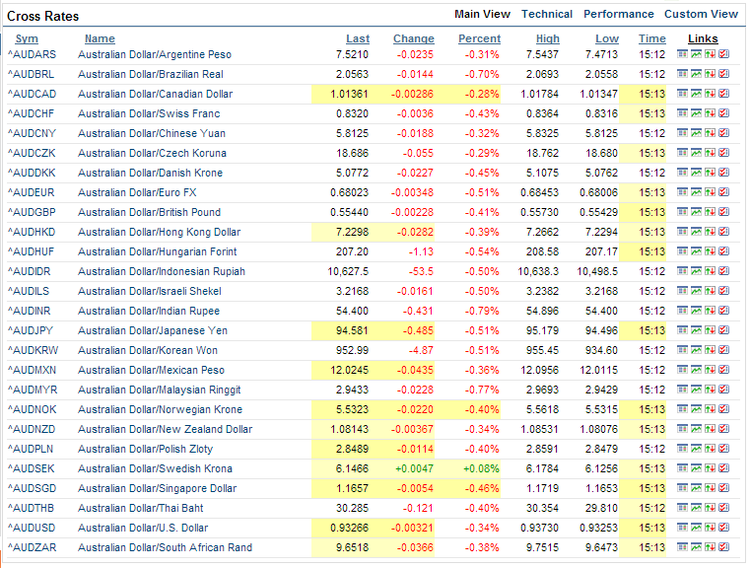The height and width of the screenshot is (568, 750).
Task: Click the red checklist icon in AUDZAR row
Action: 723,547
